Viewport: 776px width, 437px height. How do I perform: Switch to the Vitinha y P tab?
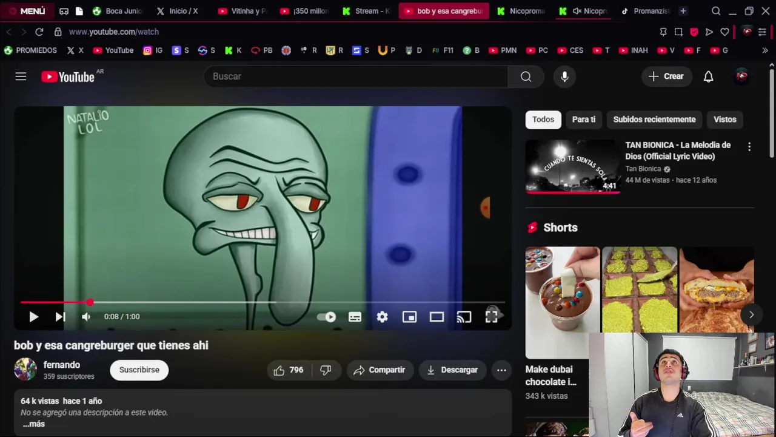point(242,11)
